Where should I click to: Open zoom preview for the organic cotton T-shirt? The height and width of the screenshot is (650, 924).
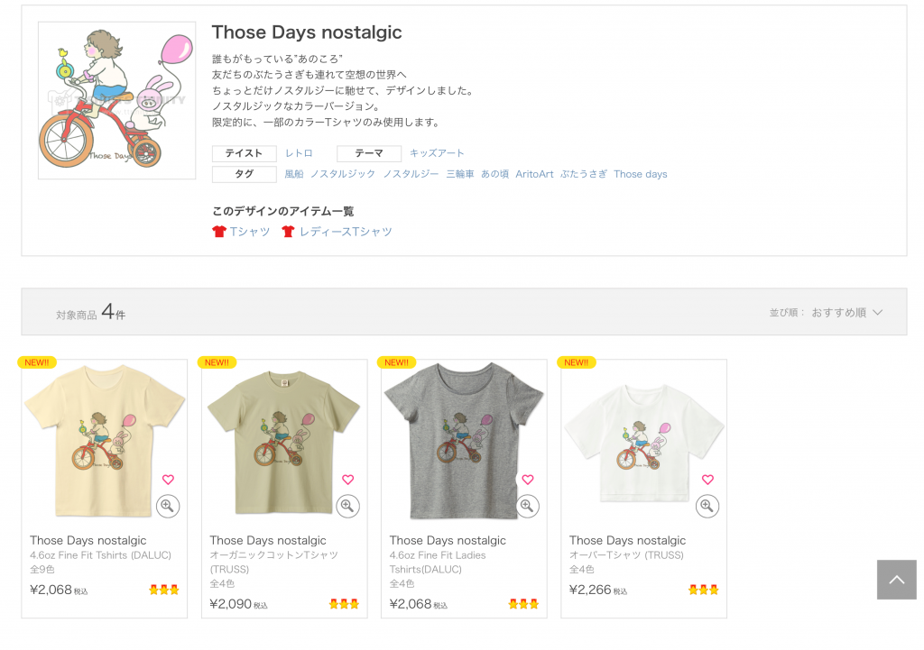coord(347,507)
